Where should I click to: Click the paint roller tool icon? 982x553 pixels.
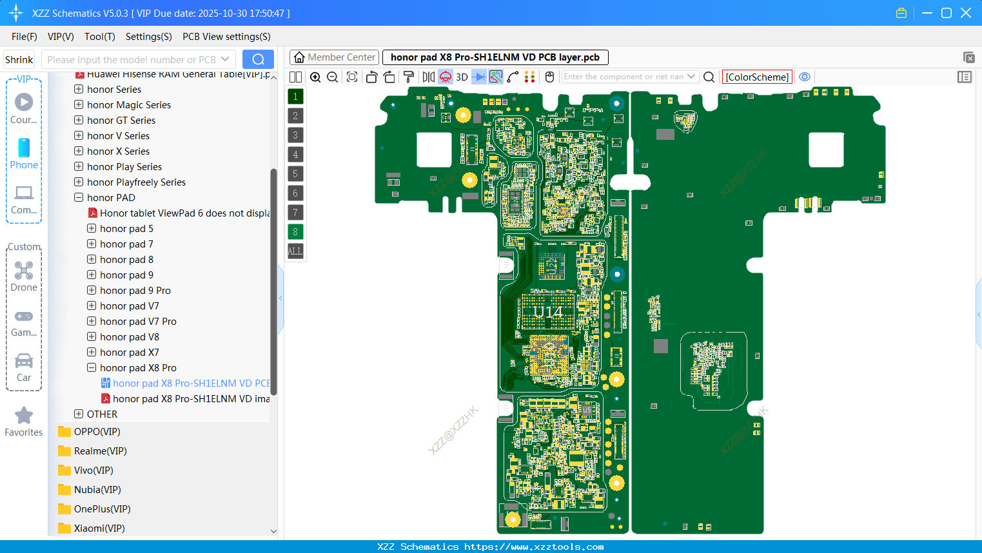pyautogui.click(x=409, y=77)
